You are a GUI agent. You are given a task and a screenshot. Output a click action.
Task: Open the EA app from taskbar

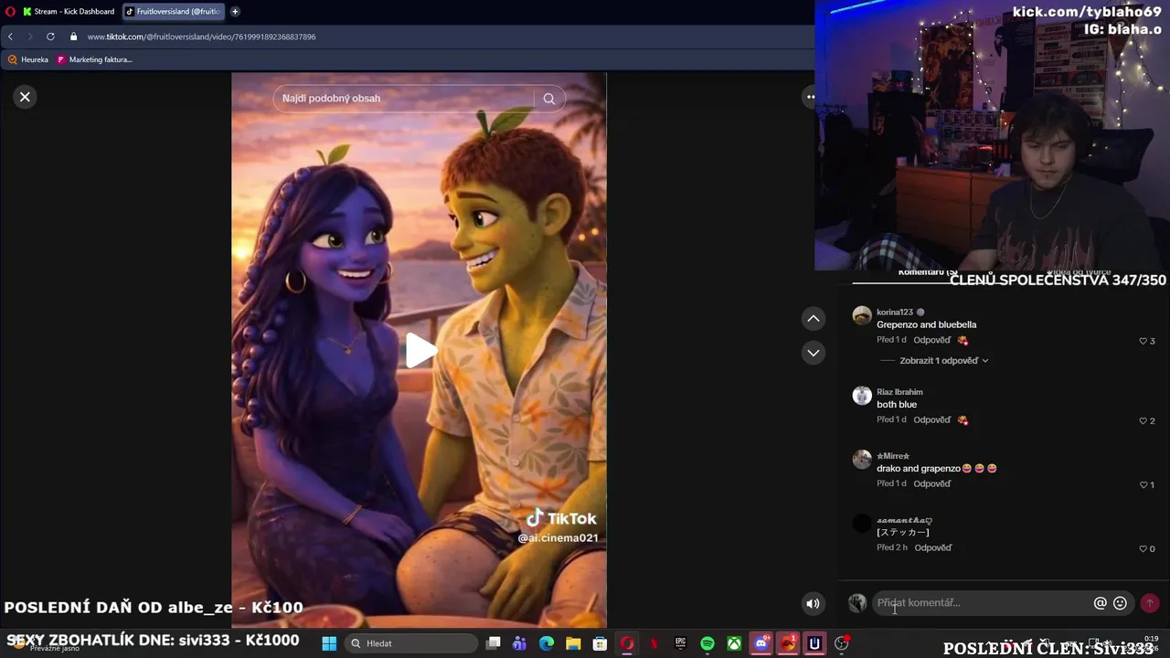788,643
